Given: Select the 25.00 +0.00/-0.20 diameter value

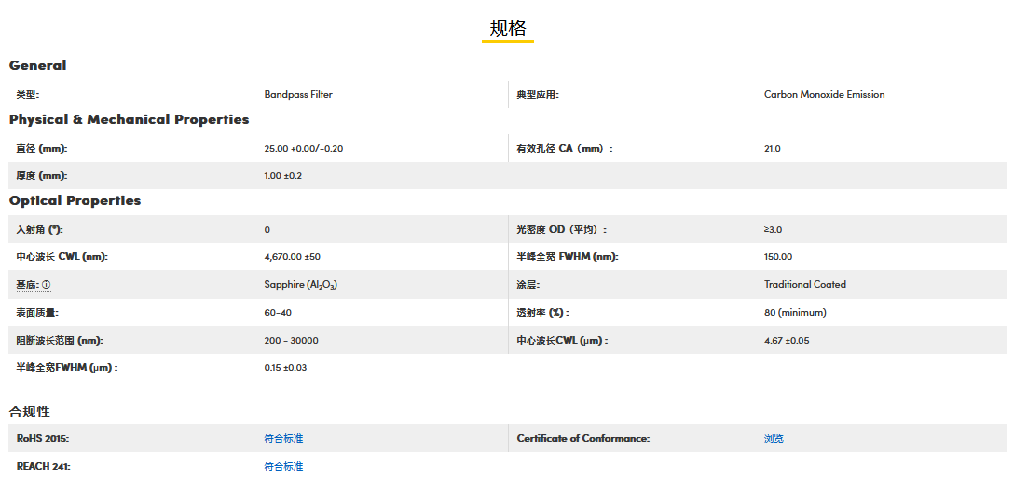Looking at the screenshot, I should click(304, 148).
